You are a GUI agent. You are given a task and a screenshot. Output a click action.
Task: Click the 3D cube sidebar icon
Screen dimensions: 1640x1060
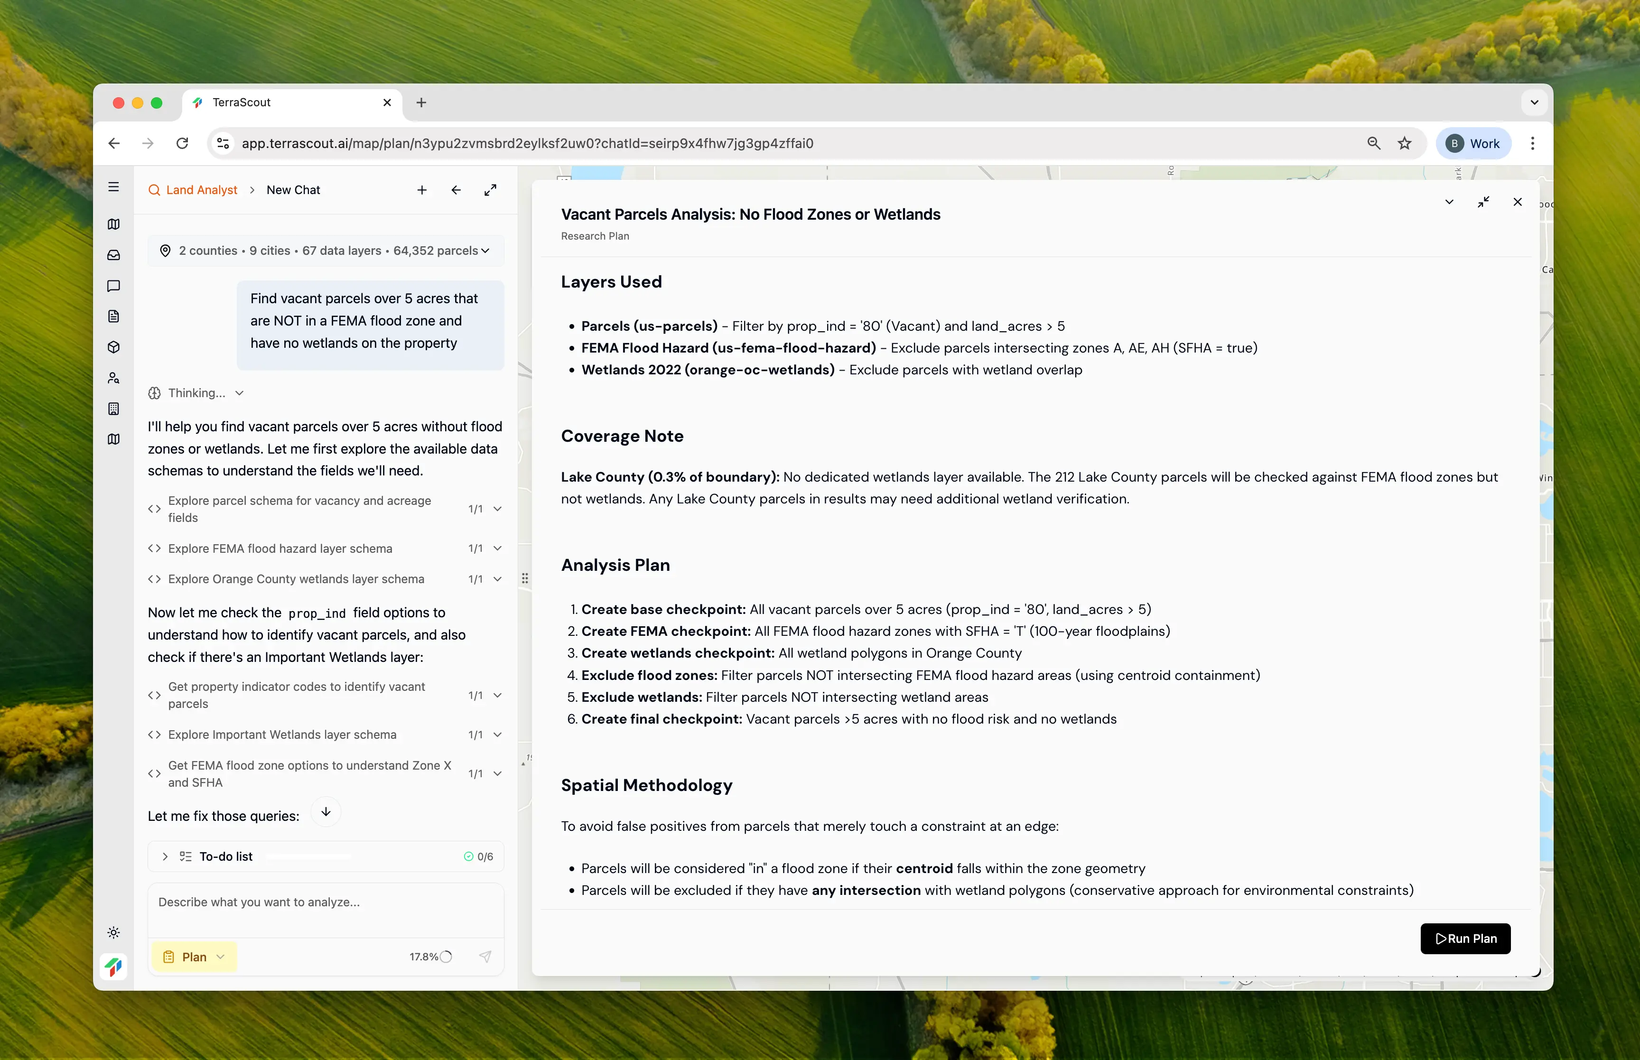point(113,347)
